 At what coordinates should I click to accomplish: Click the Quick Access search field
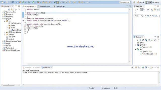(125, 2)
